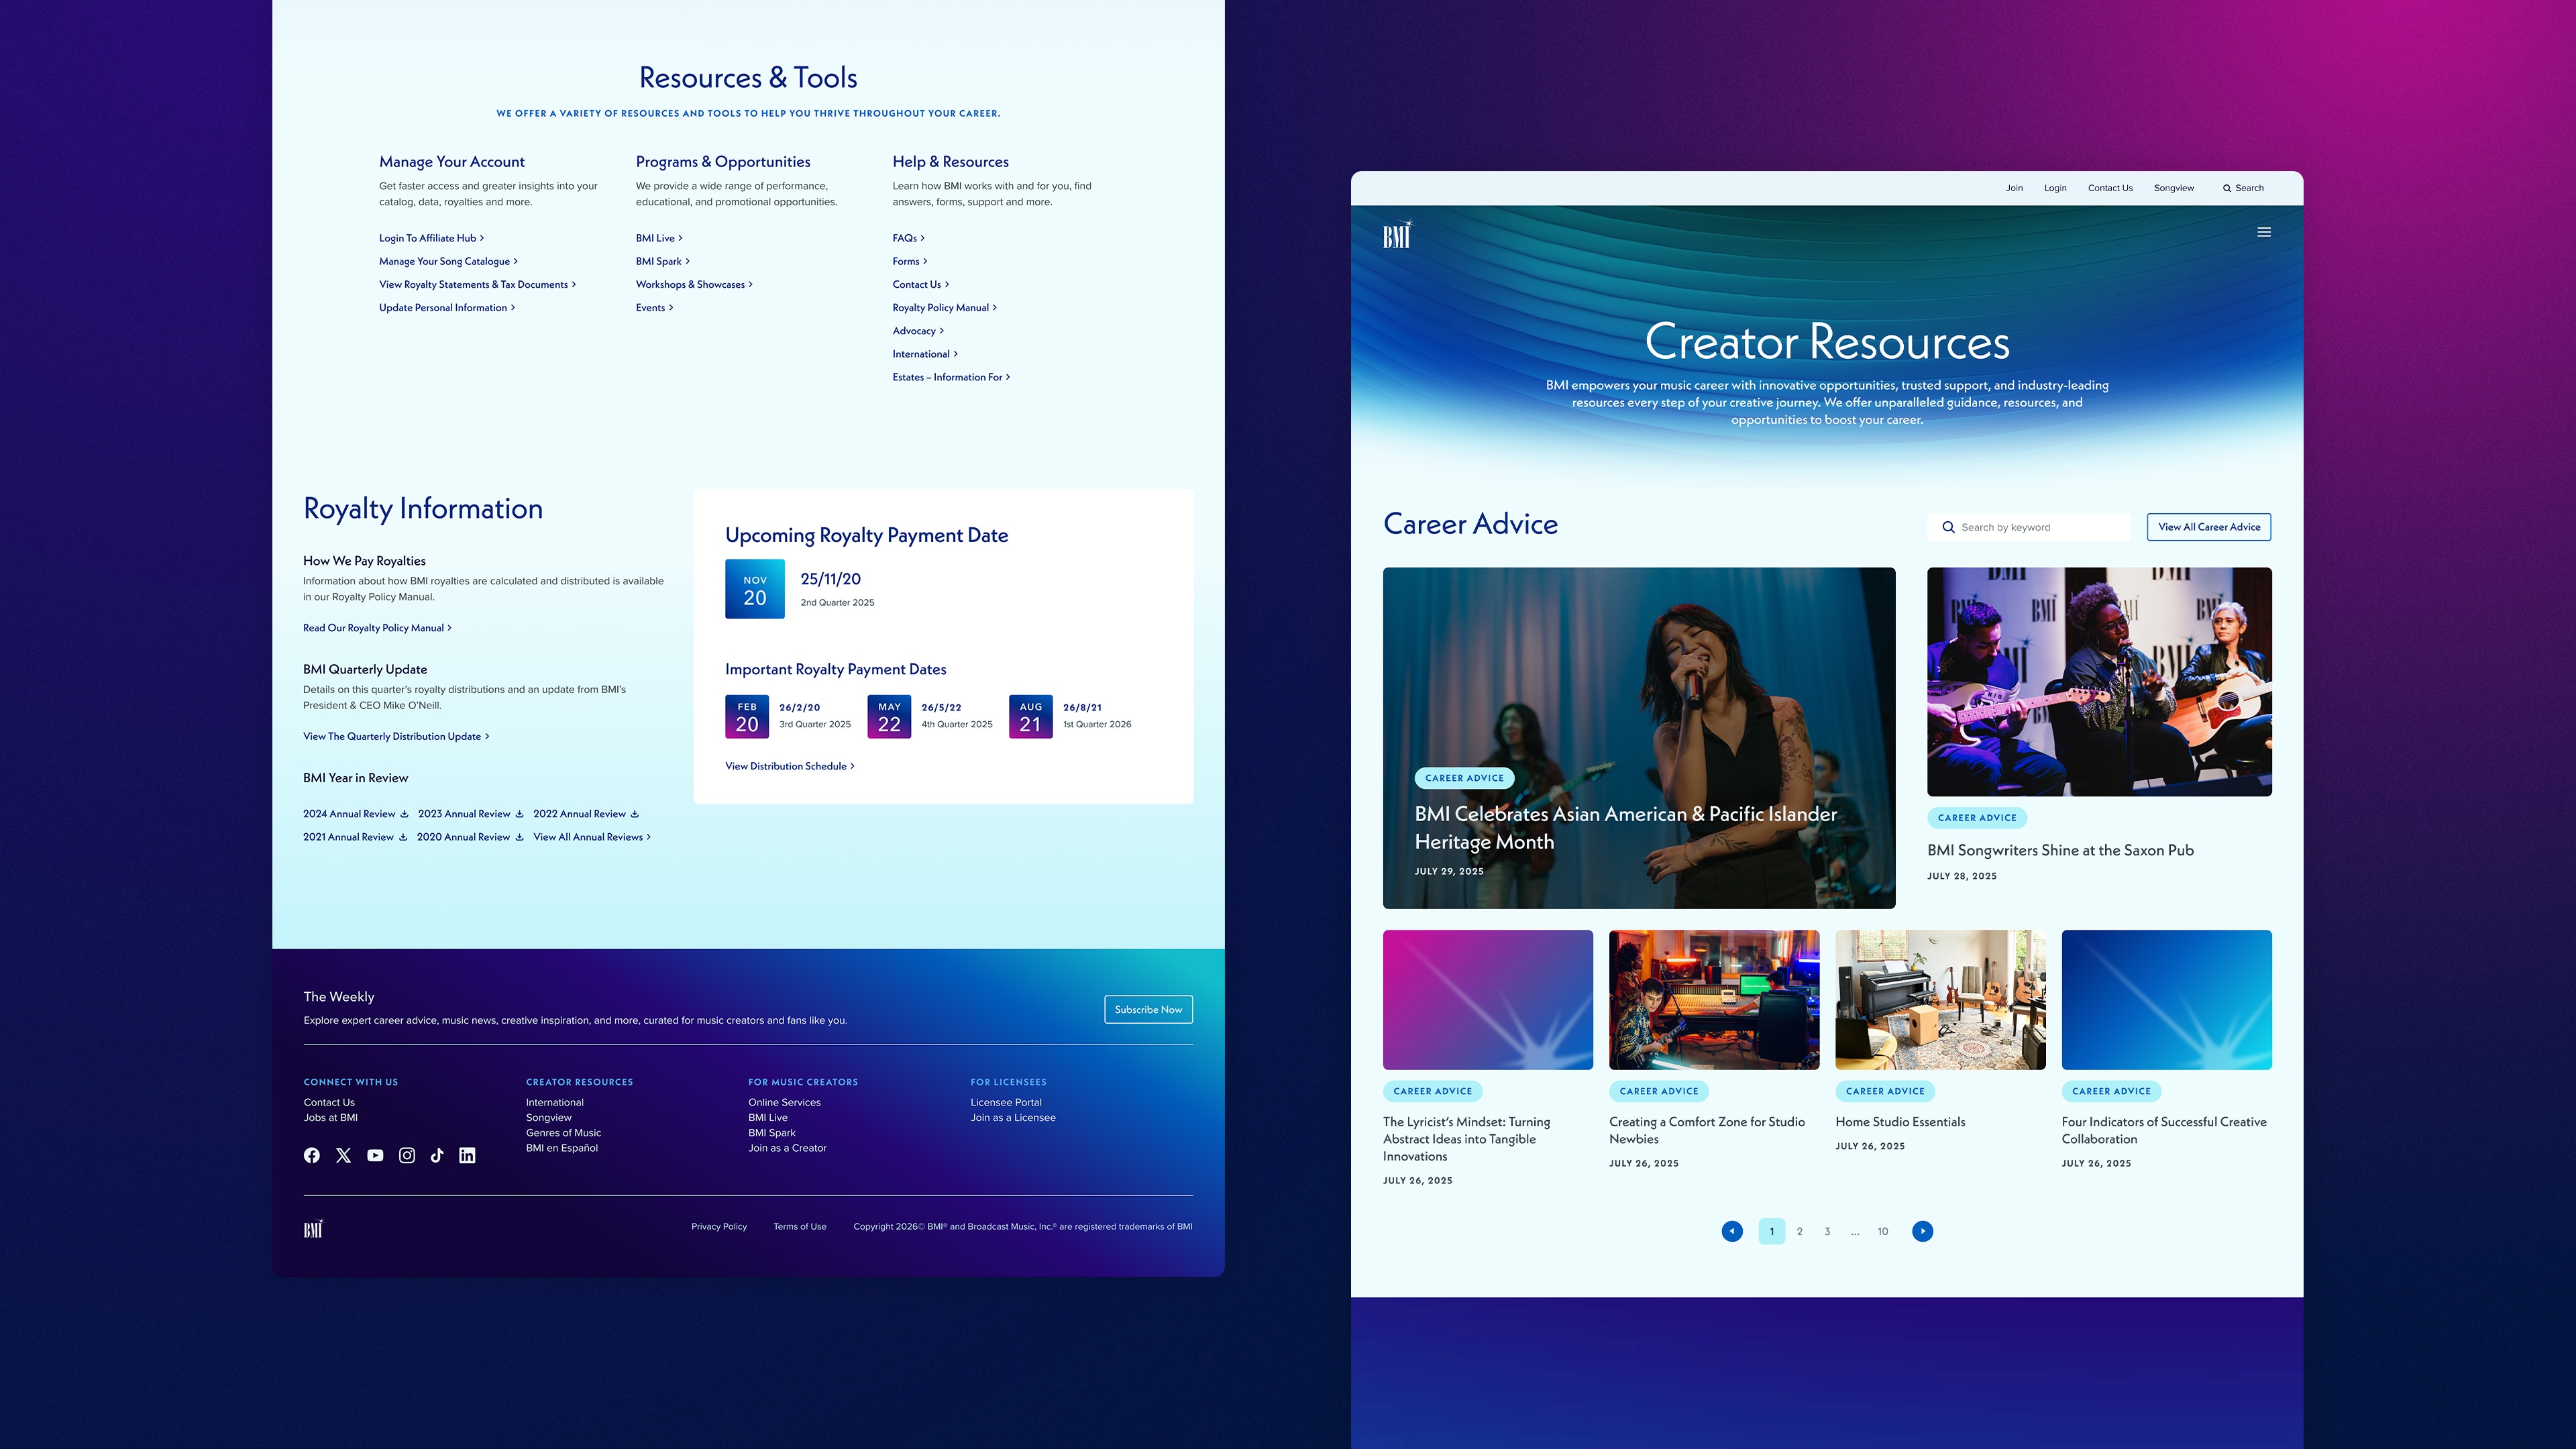
Task: Click the FEB 20 payment date tile
Action: point(747,717)
